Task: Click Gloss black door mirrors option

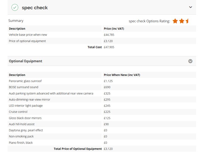Action: 25,118
